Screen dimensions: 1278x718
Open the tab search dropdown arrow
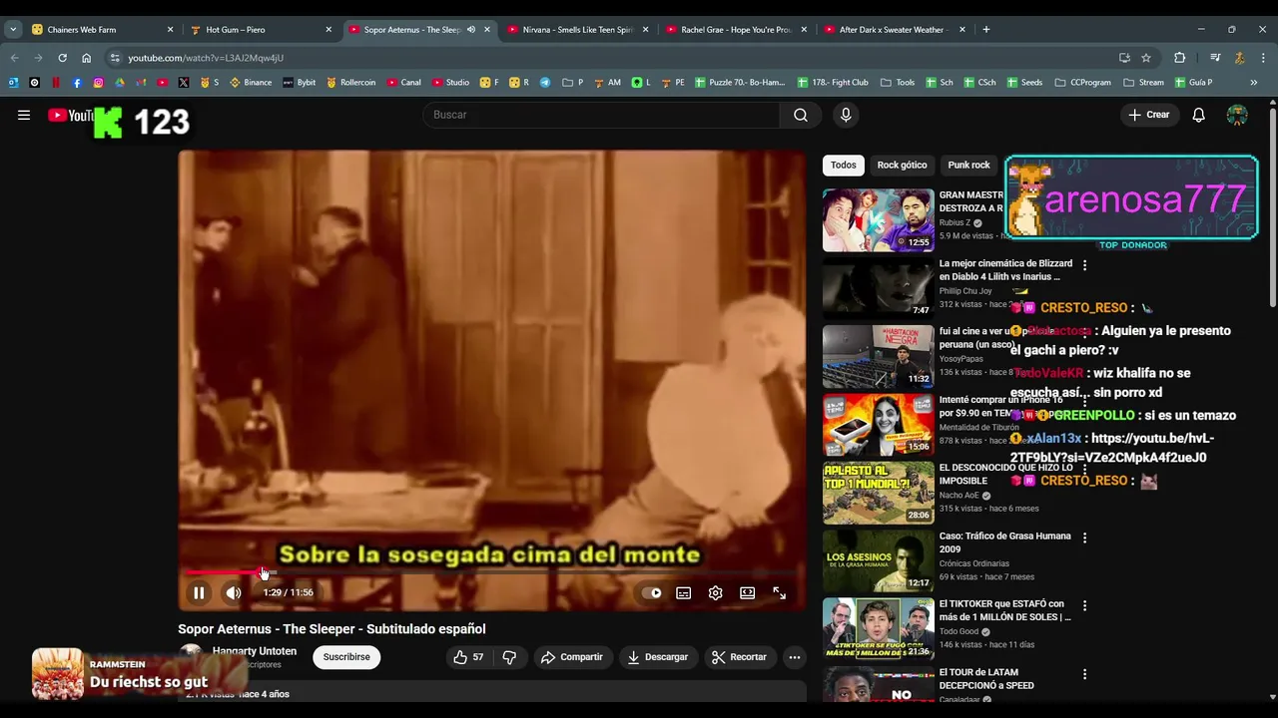13,30
